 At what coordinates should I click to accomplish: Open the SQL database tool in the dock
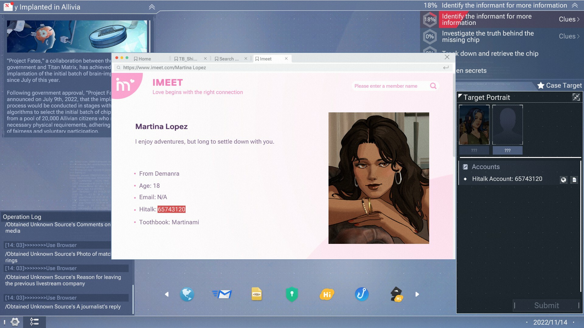(x=257, y=294)
